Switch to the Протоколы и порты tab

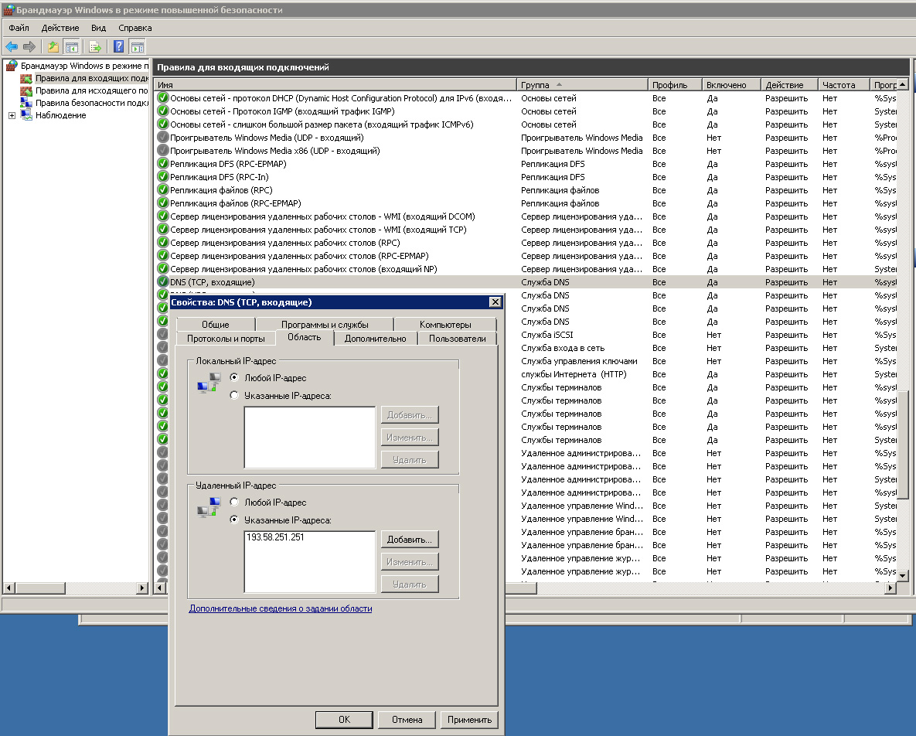(x=226, y=338)
